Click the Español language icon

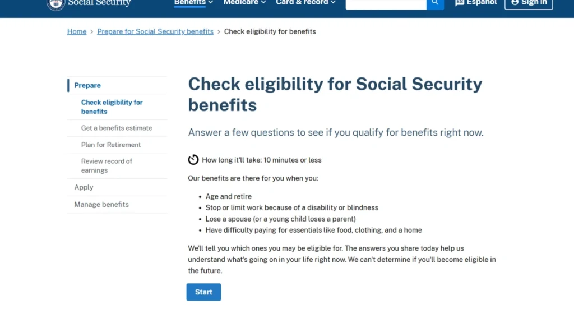pyautogui.click(x=460, y=3)
